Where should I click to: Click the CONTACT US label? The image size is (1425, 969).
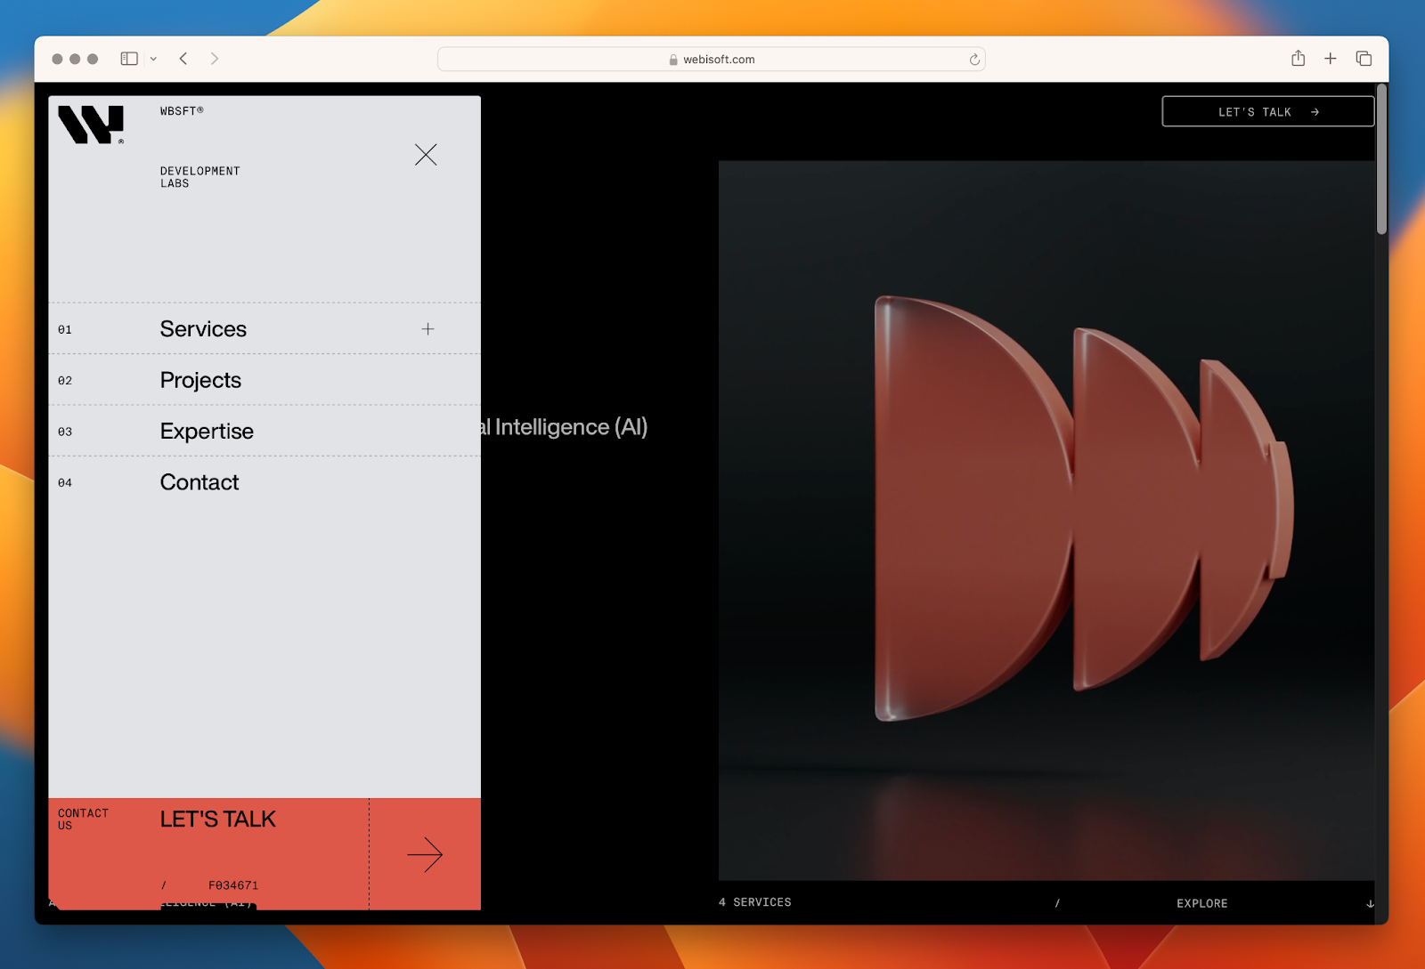pos(83,820)
